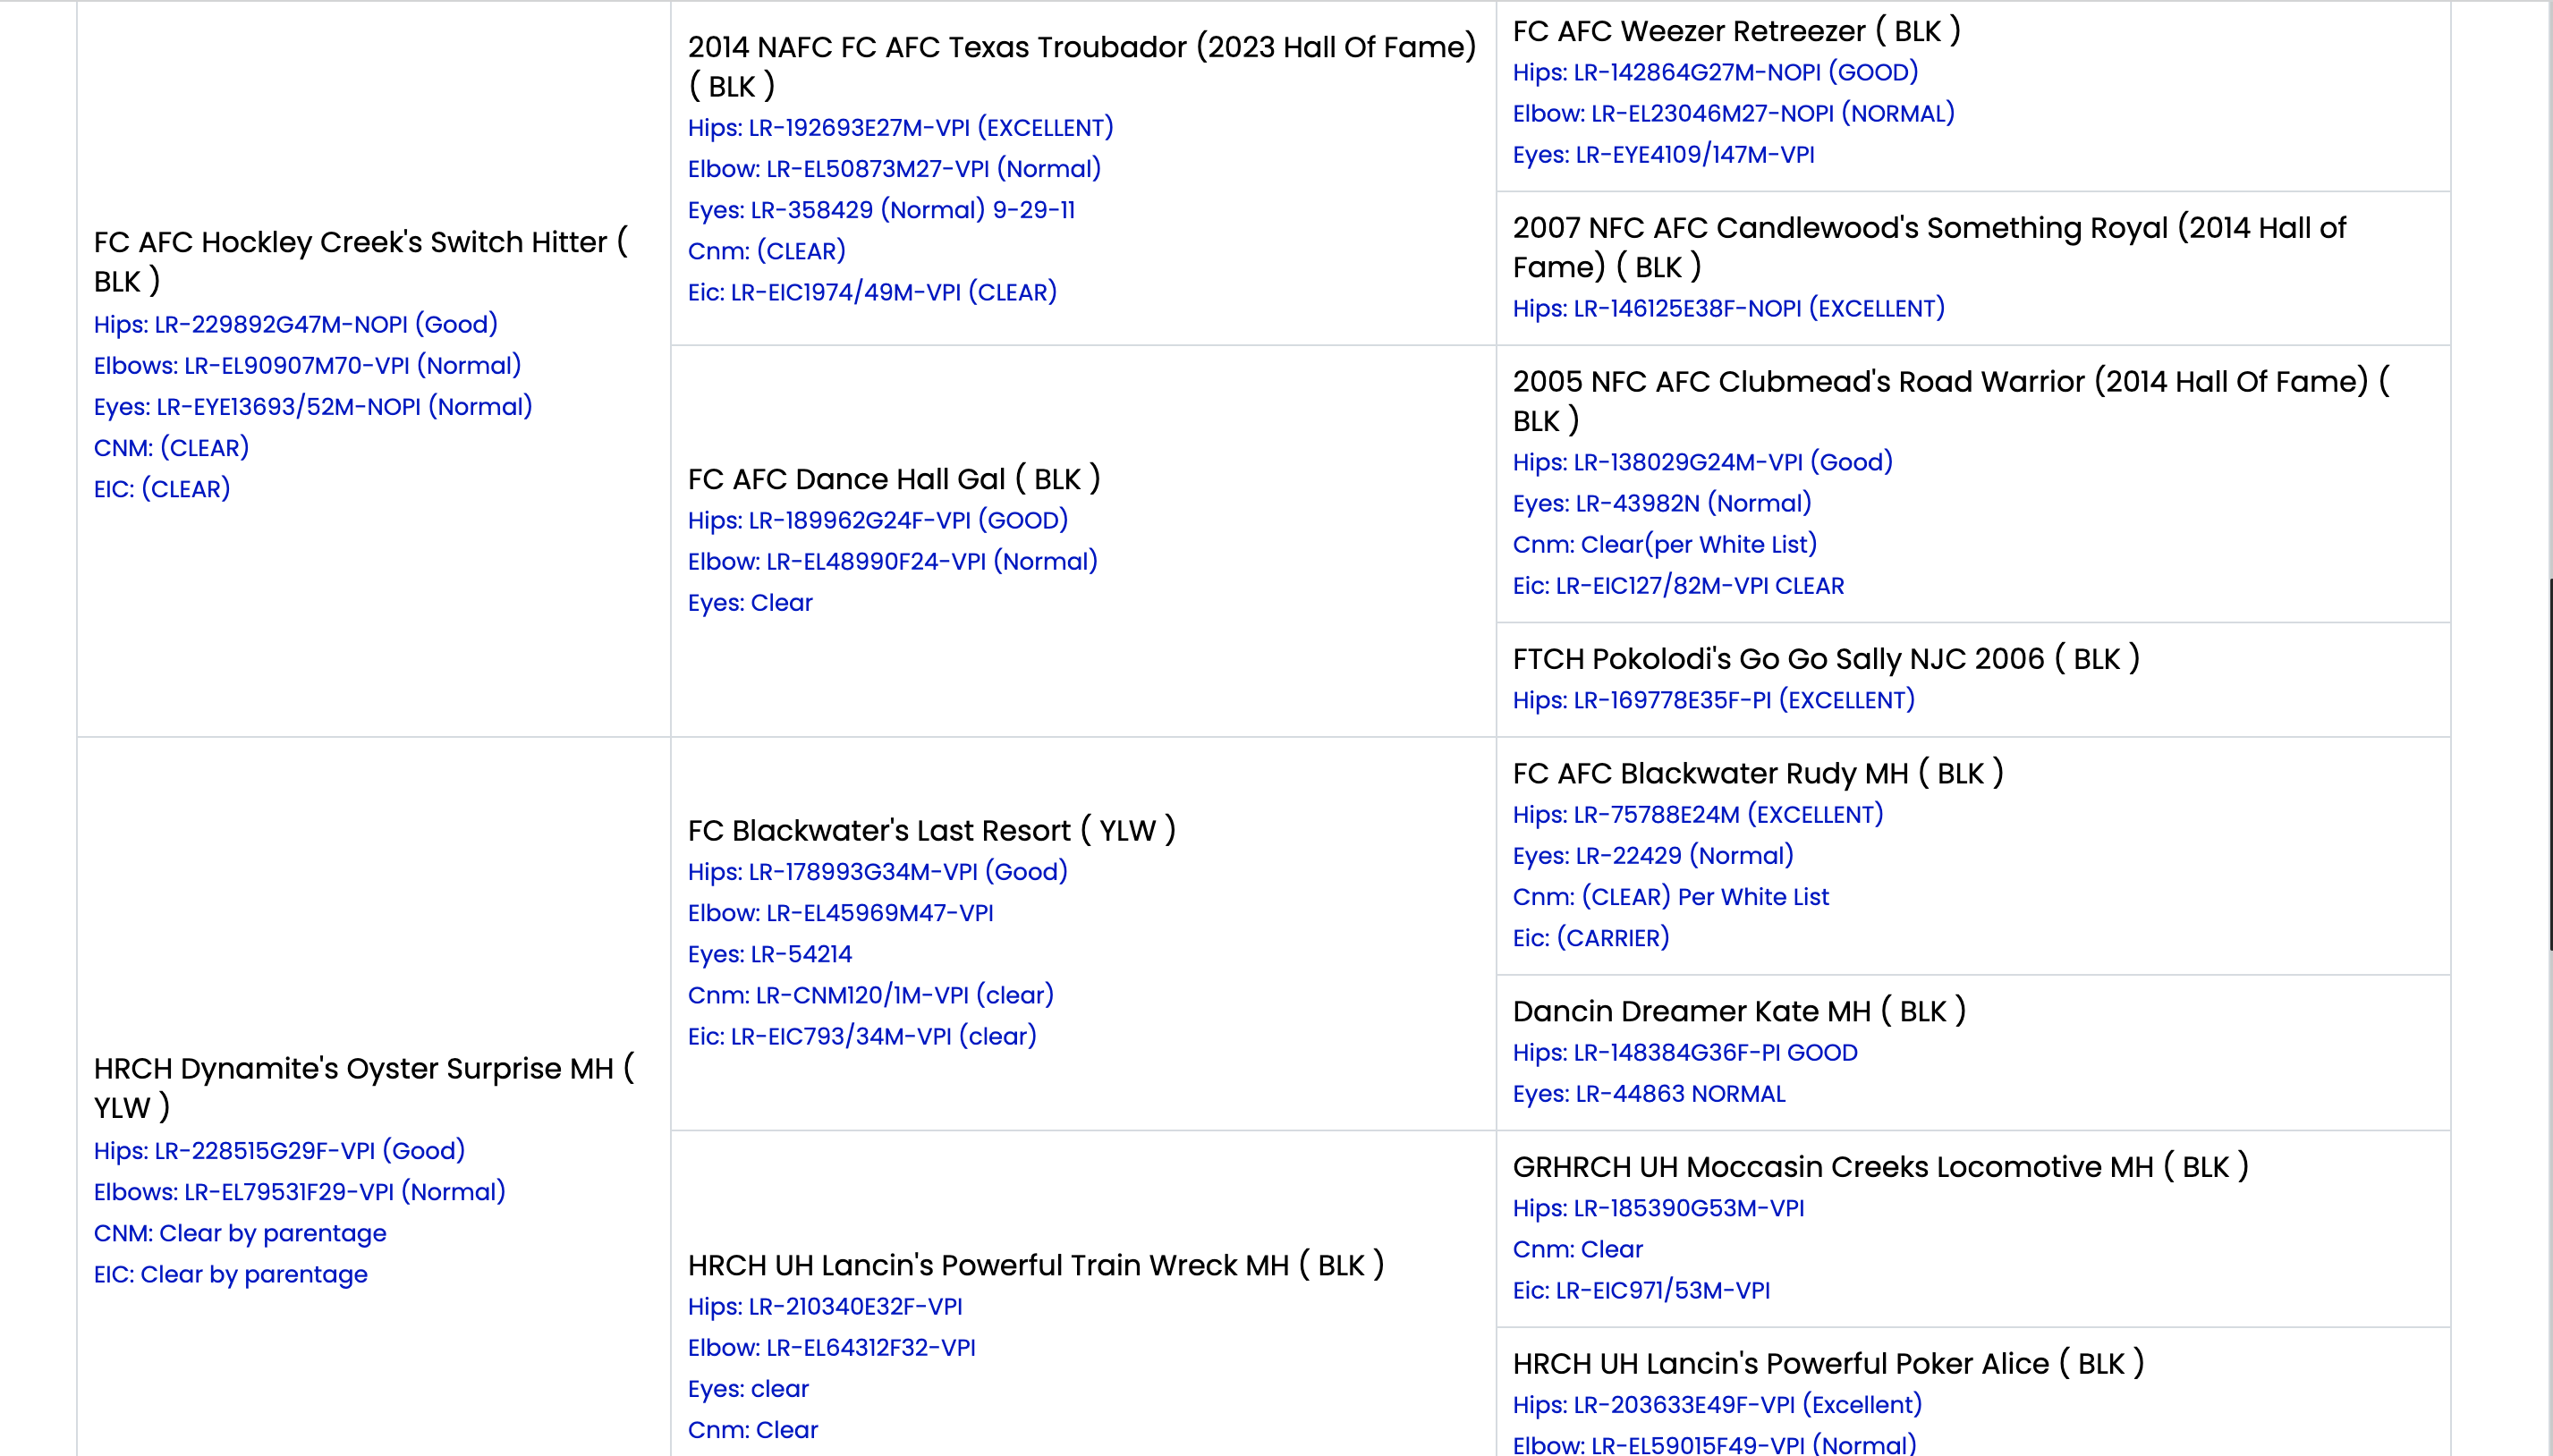Click Dance Hall Gal 'Eyes: Clear' link

click(750, 603)
